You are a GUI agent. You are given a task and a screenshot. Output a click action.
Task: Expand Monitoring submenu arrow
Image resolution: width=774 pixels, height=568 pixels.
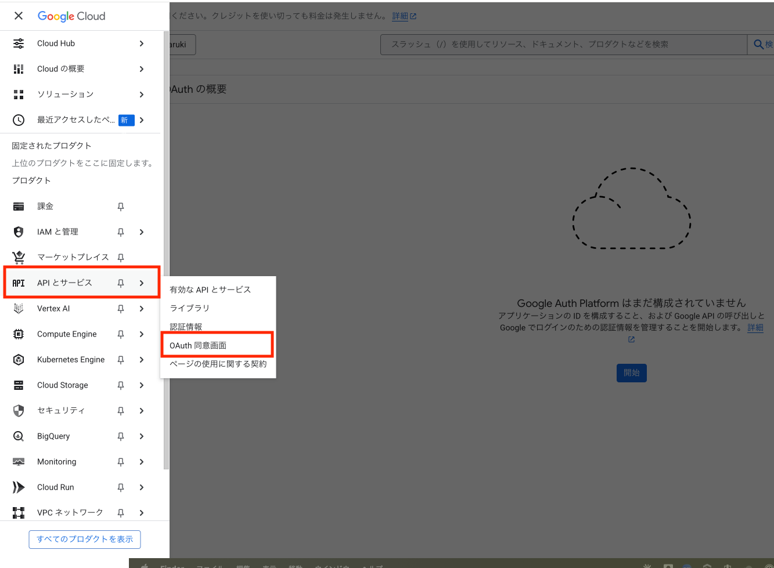[x=142, y=462]
